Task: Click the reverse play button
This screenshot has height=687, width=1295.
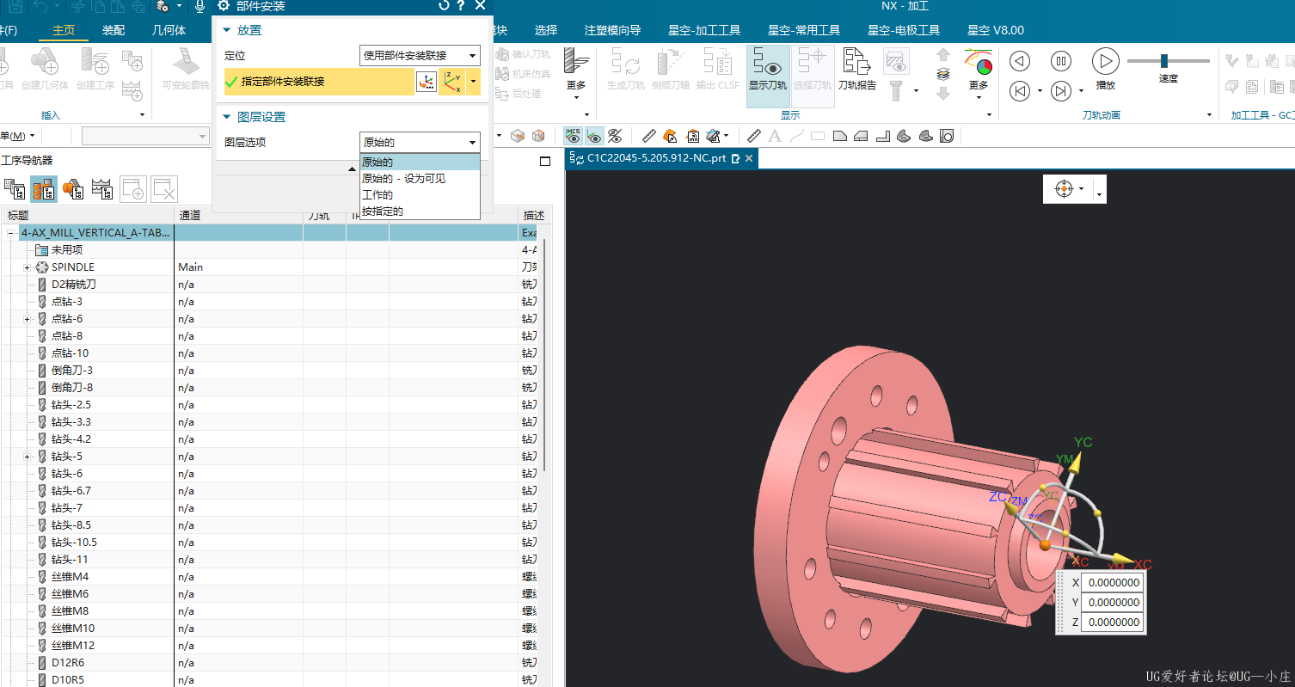Action: coord(1019,61)
